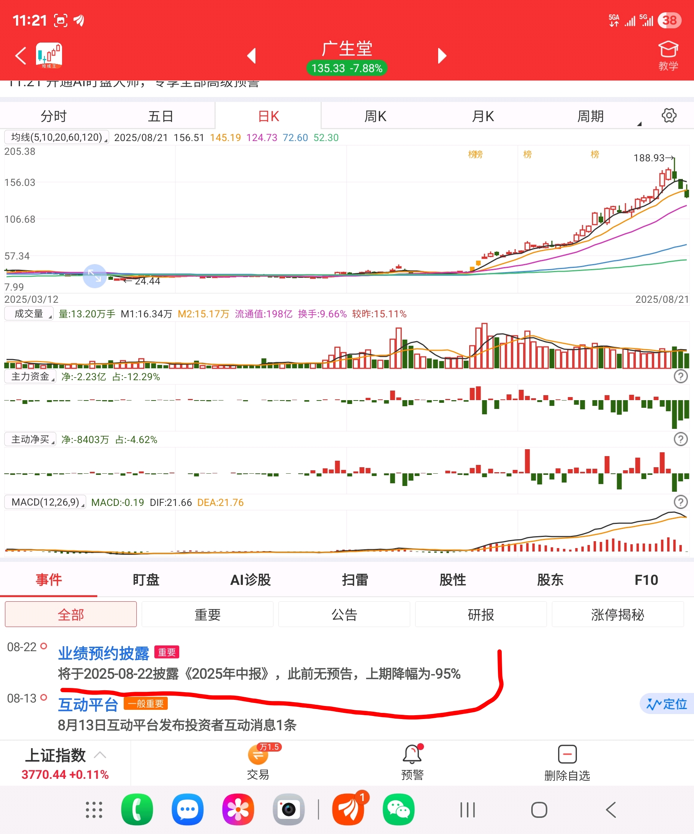Tap the recent apps navigation button
This screenshot has height=834, width=694.
[x=467, y=810]
